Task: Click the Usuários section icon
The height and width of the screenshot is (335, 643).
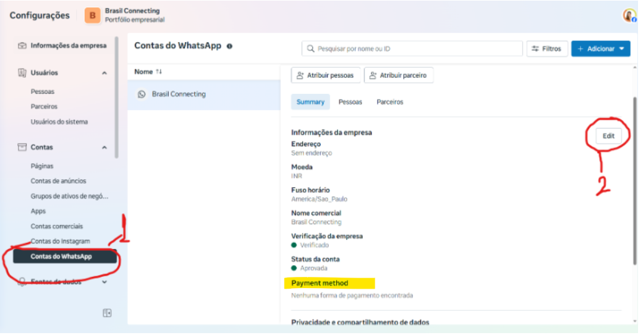Action: point(22,72)
